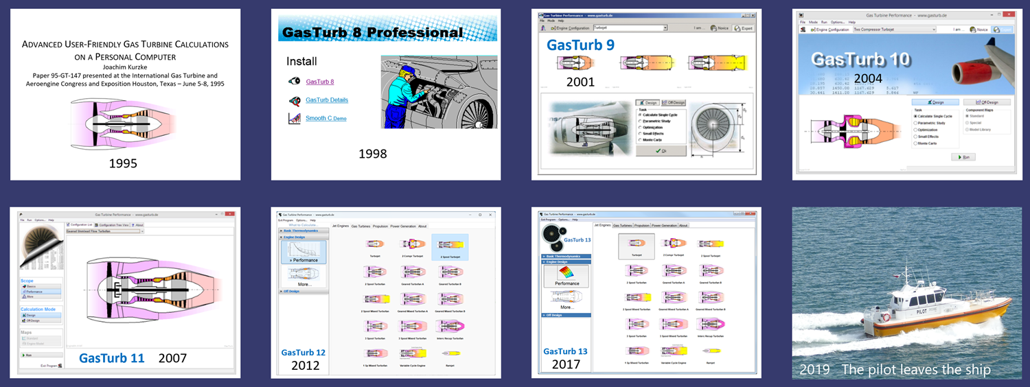Click the Design button in GasTurb 9

click(647, 103)
